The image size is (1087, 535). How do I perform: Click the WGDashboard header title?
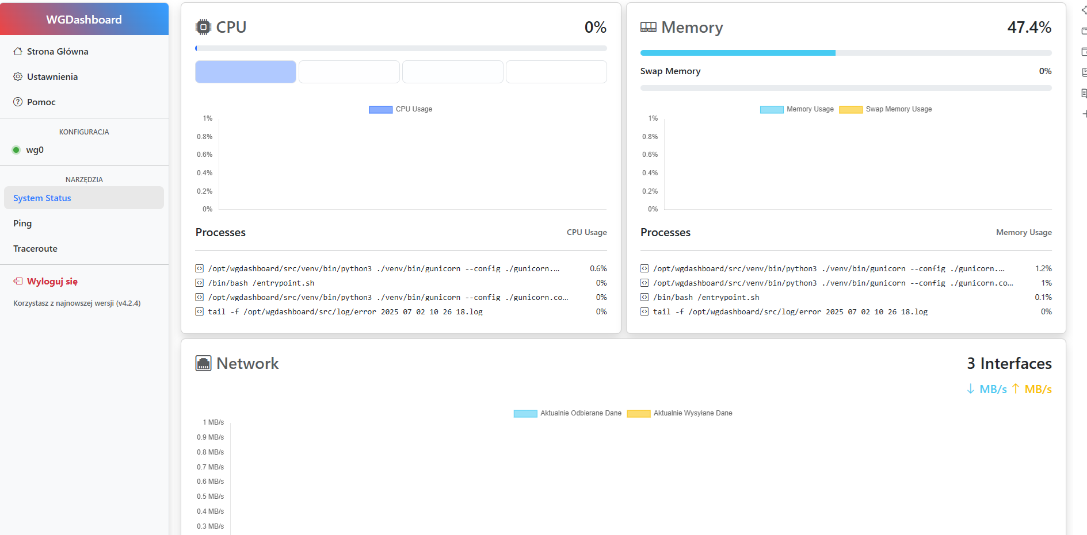coord(84,20)
